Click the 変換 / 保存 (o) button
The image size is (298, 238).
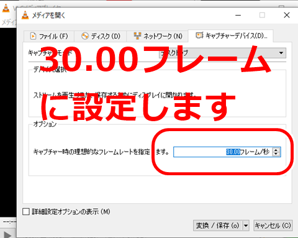click(x=218, y=226)
